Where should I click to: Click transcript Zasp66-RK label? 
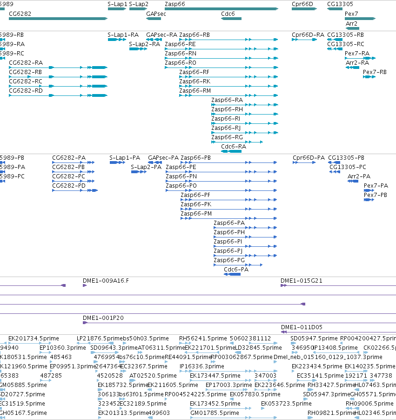tap(195, 81)
